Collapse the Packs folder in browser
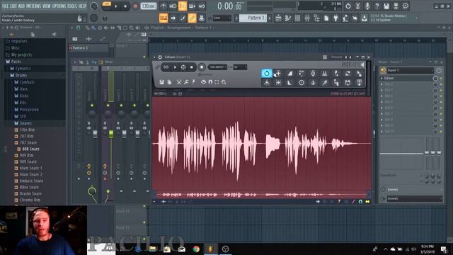 (x=13, y=62)
